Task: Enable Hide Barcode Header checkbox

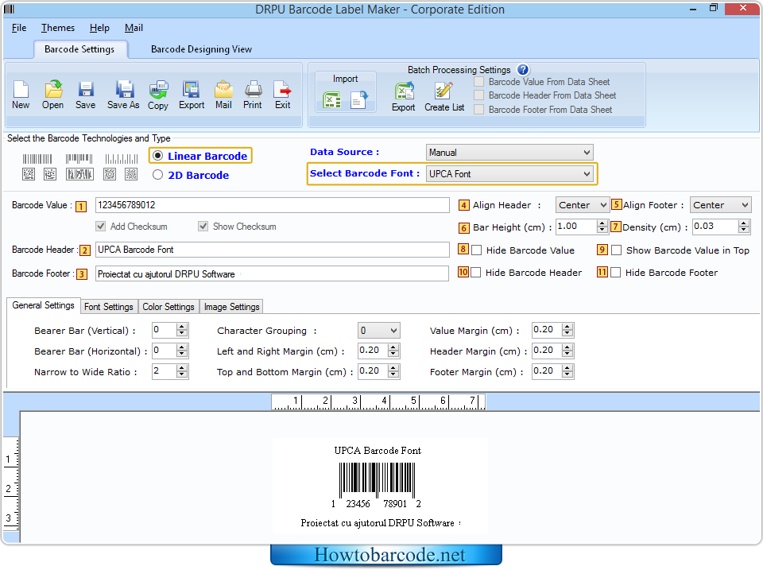Action: coord(476,273)
